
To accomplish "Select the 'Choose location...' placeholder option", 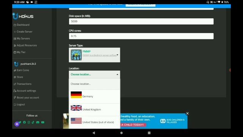I will [95, 84].
